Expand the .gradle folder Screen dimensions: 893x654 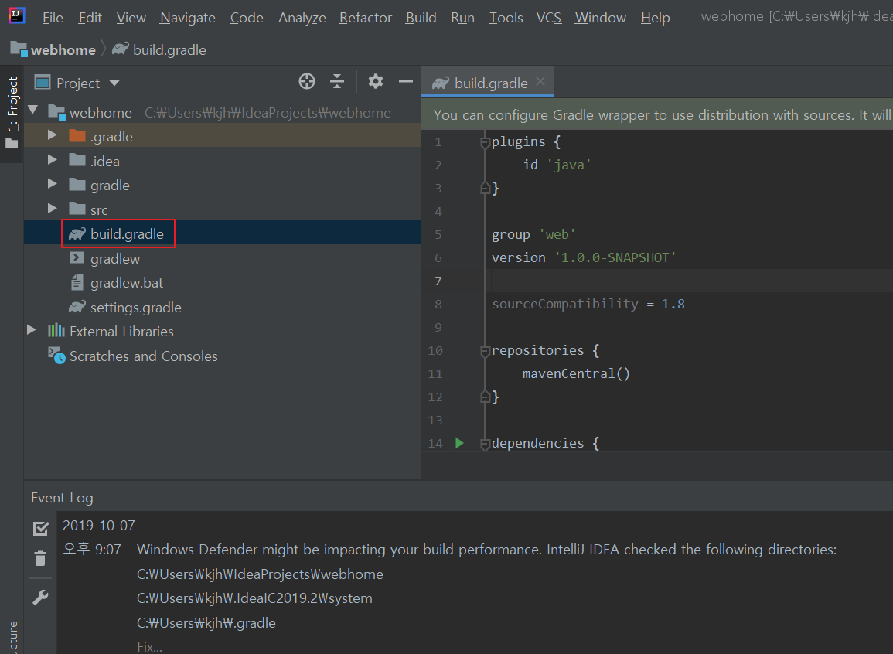coord(52,135)
